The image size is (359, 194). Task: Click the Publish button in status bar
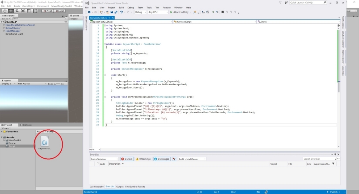click(x=333, y=192)
